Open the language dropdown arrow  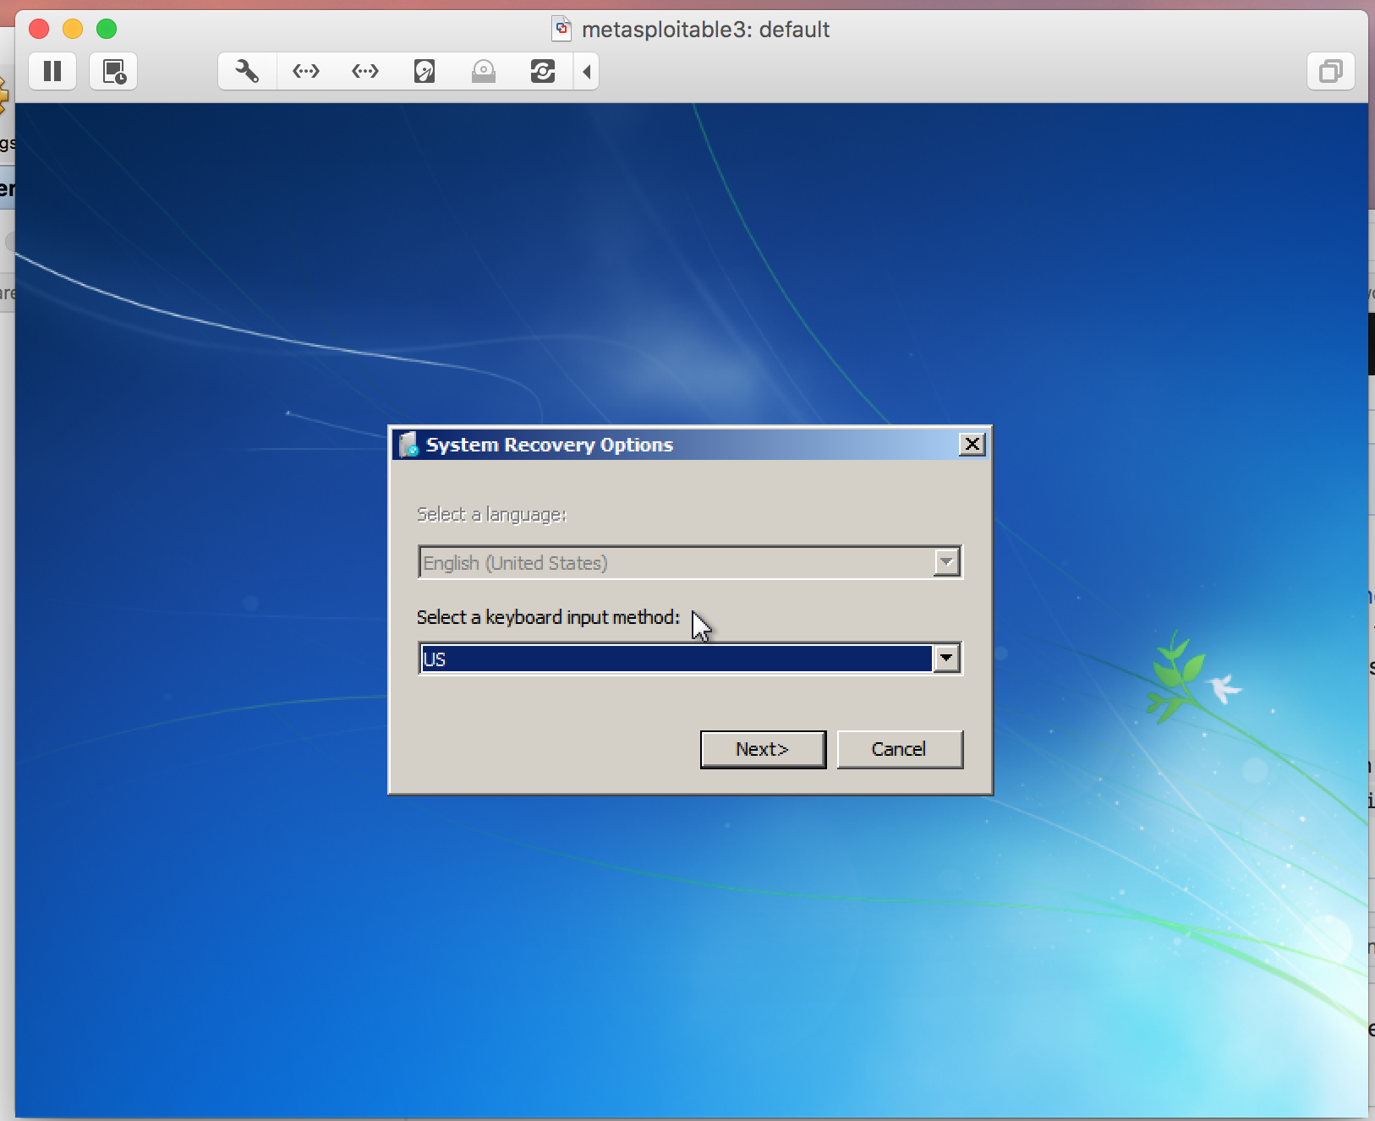tap(946, 562)
